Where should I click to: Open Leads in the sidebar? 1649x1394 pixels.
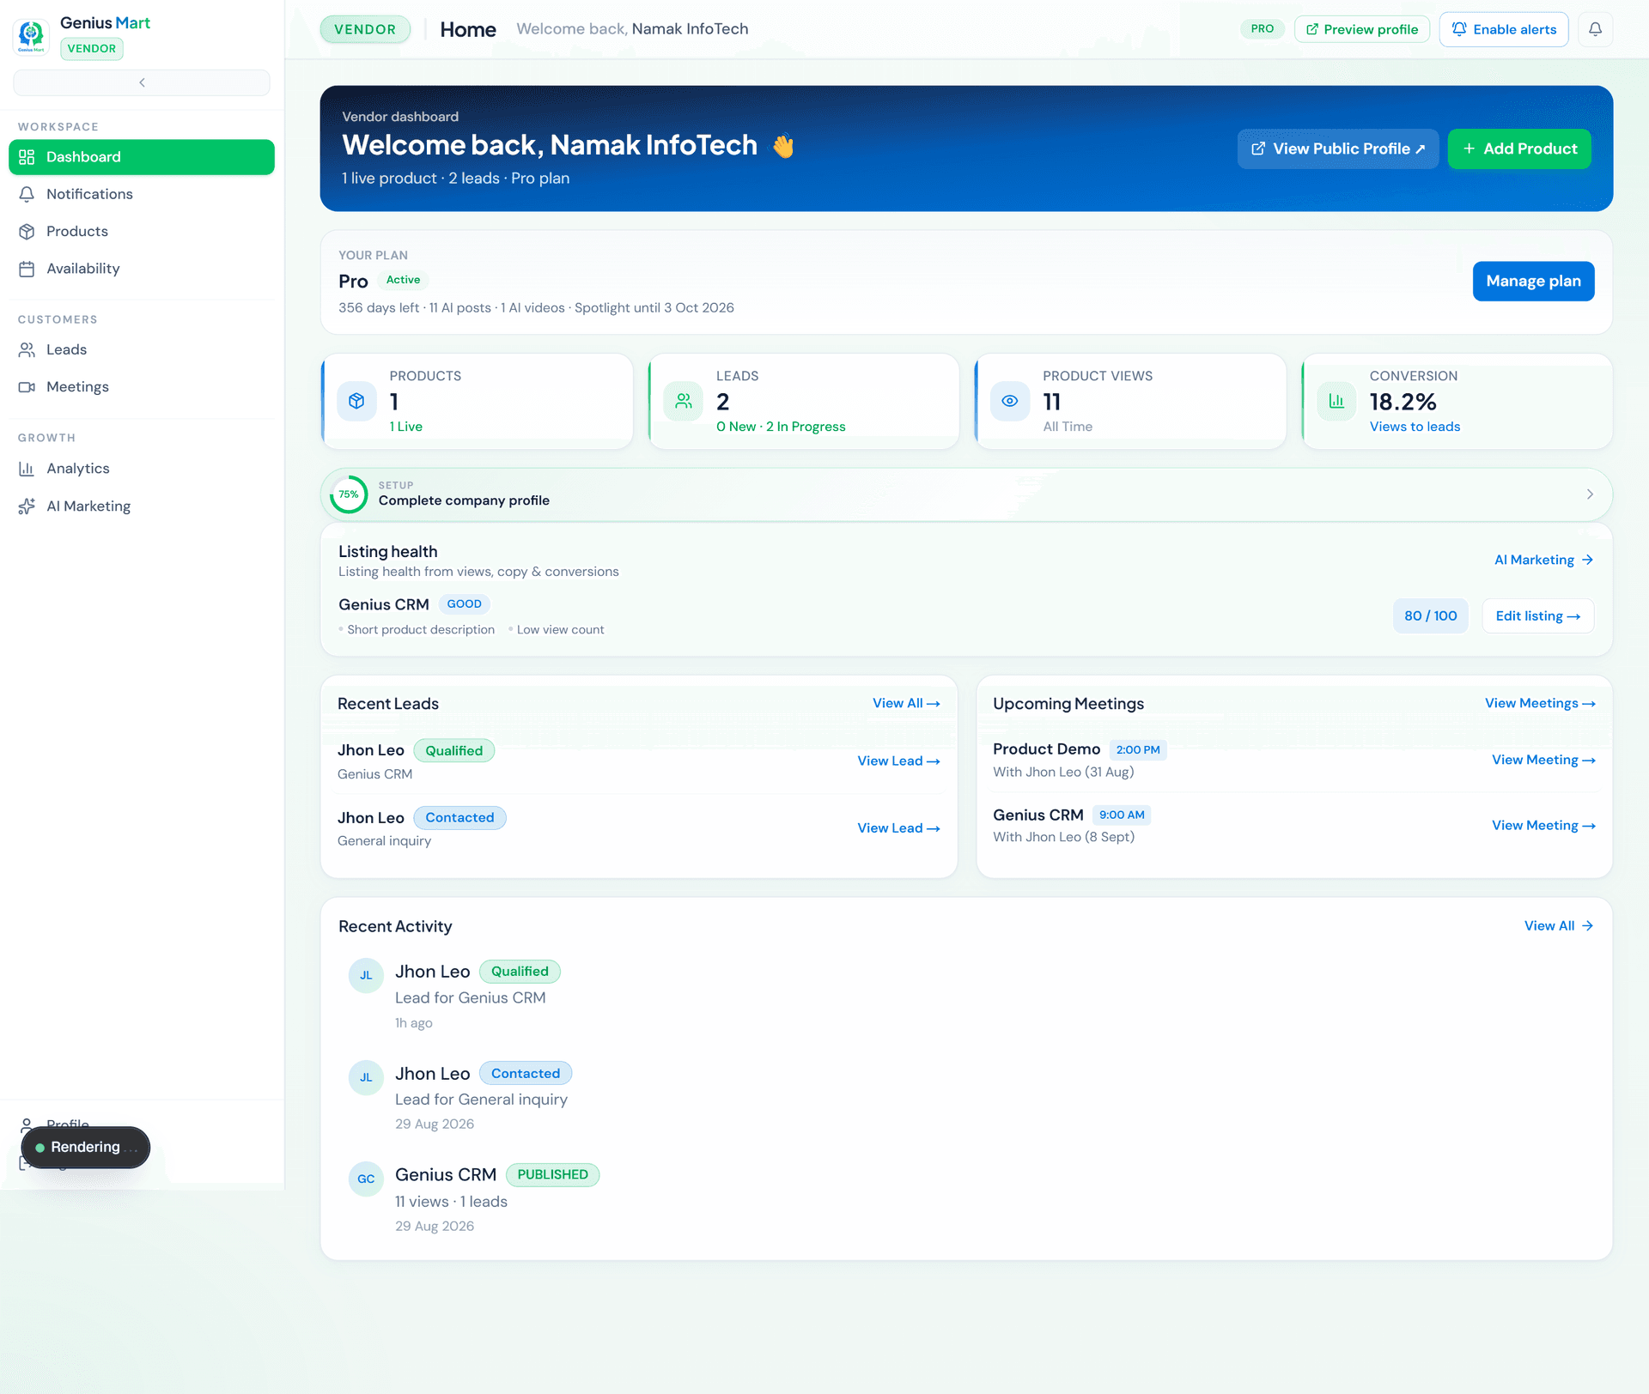(x=142, y=349)
